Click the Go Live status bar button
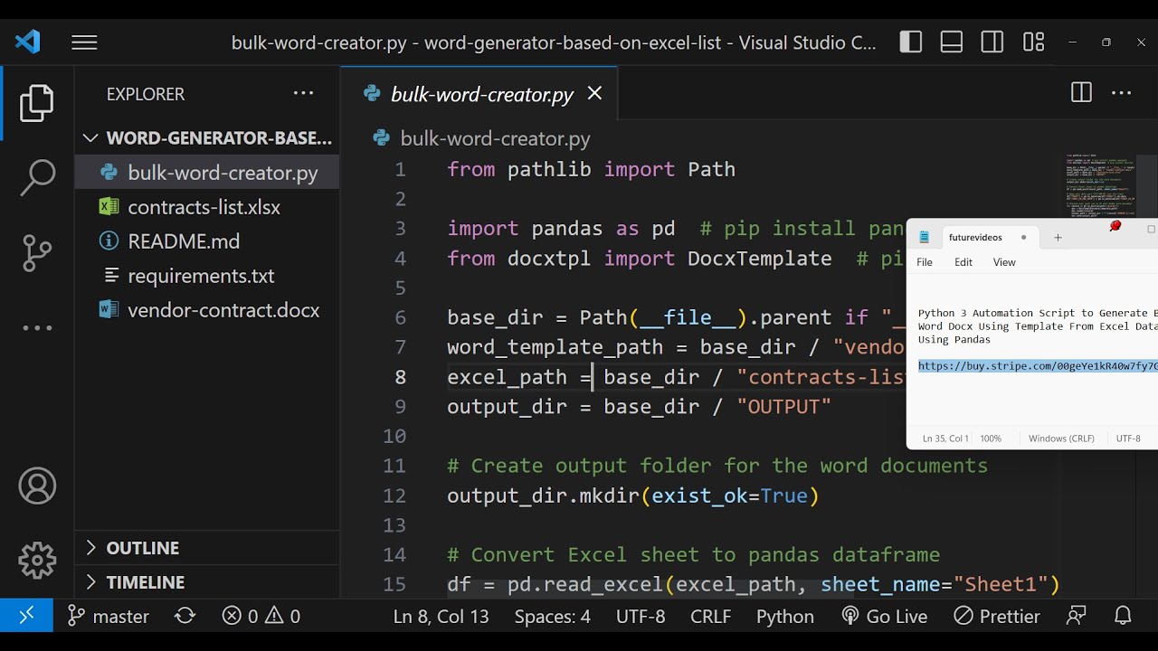The height and width of the screenshot is (651, 1158). pyautogui.click(x=884, y=617)
